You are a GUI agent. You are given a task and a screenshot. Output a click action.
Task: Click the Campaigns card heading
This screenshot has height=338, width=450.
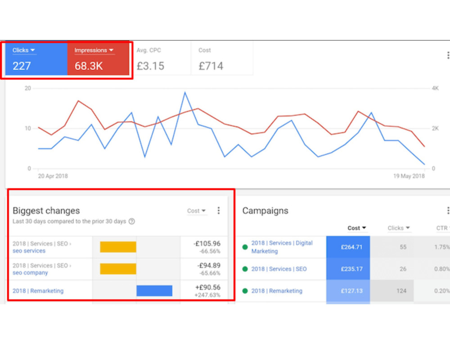pyautogui.click(x=265, y=210)
